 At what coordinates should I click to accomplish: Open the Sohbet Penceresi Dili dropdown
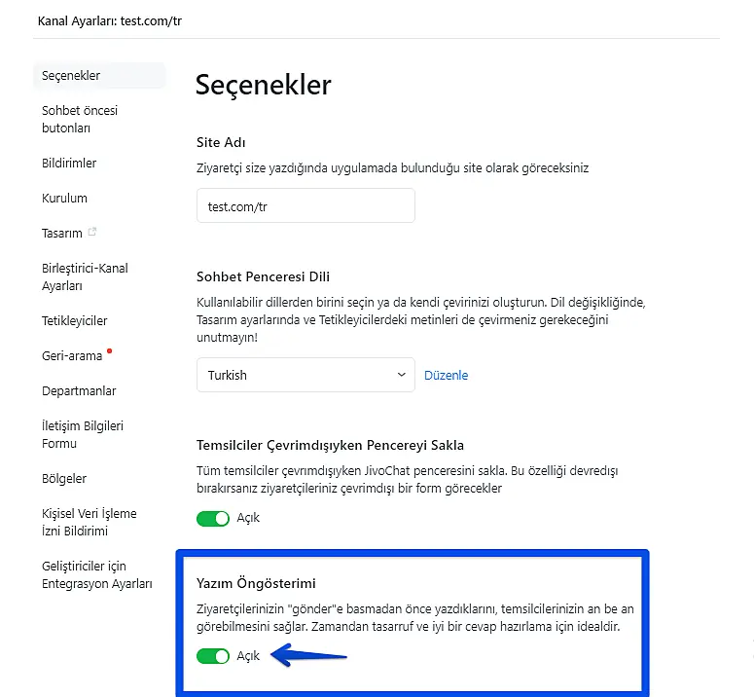pyautogui.click(x=305, y=375)
